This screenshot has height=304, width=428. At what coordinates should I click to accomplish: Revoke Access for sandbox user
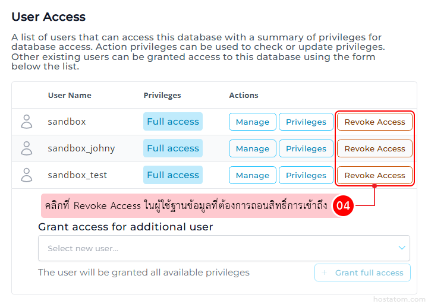374,122
